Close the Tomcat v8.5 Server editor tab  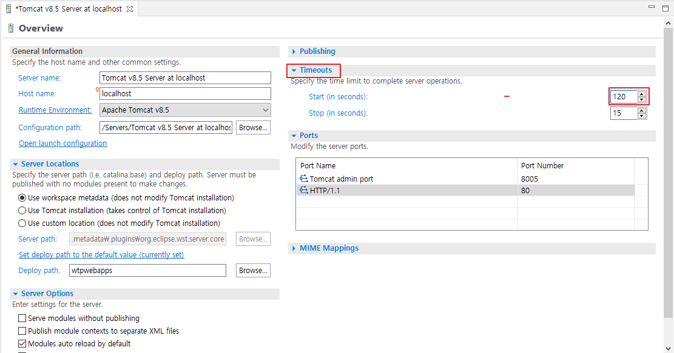tap(129, 9)
